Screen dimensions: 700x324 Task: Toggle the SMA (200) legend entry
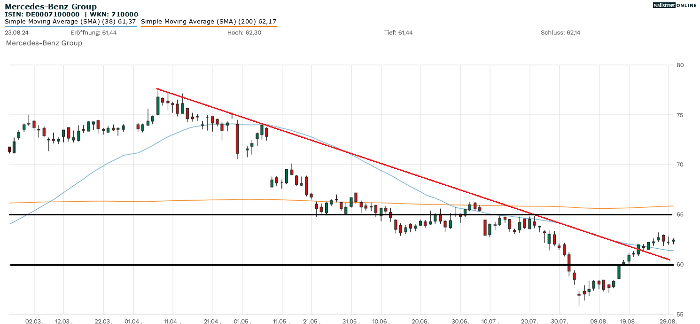[x=209, y=21]
